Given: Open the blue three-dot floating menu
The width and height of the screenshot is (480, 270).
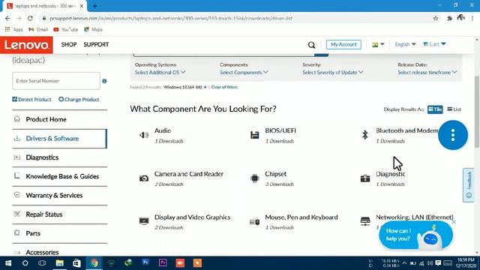Looking at the screenshot, I should [x=453, y=135].
